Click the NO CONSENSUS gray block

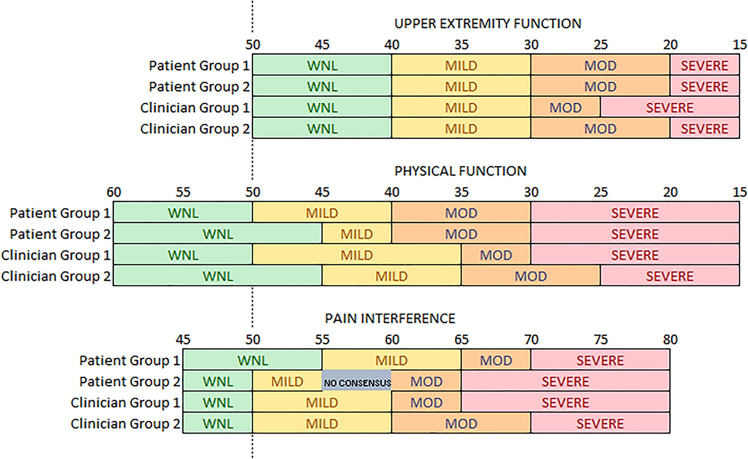coord(357,381)
